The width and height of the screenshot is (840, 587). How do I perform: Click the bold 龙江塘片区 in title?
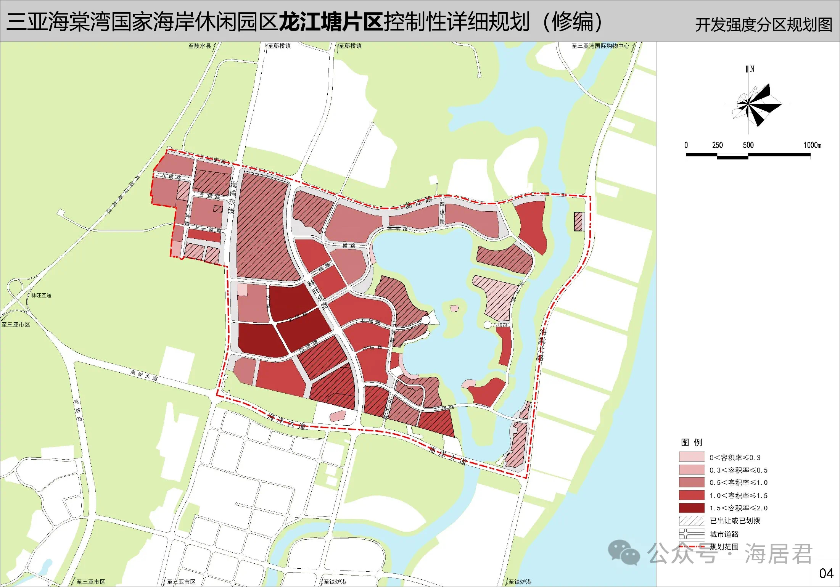331,22
